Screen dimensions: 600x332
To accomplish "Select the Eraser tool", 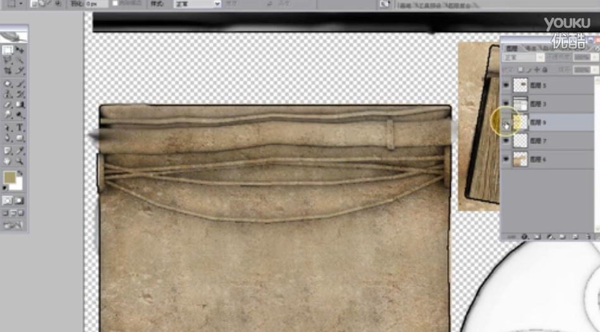I will coord(8,104).
